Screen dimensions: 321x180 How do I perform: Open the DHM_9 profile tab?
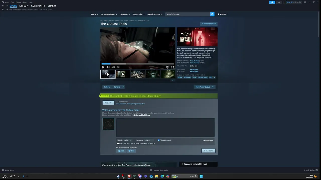(x=52, y=6)
